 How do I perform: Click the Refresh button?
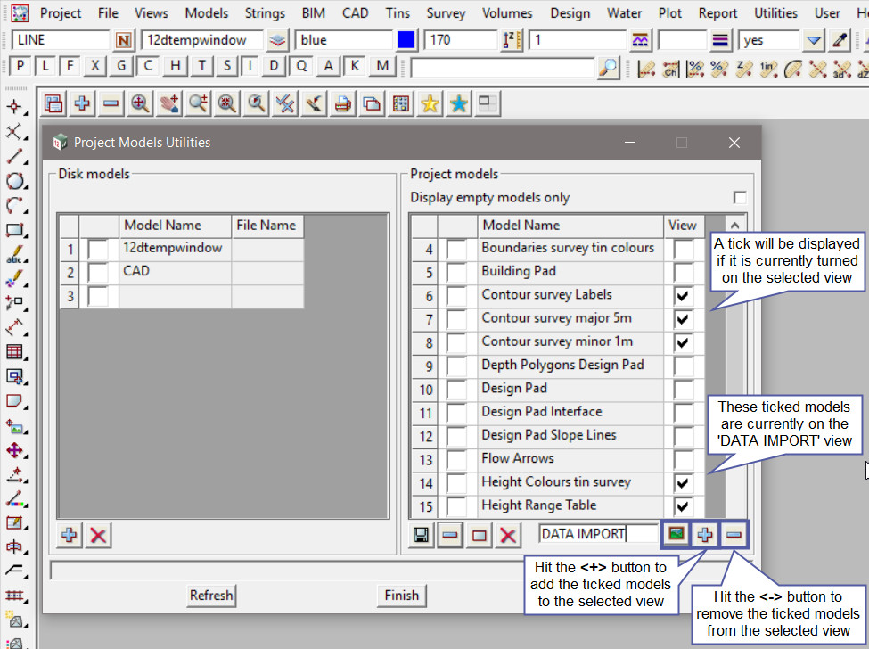[x=211, y=595]
